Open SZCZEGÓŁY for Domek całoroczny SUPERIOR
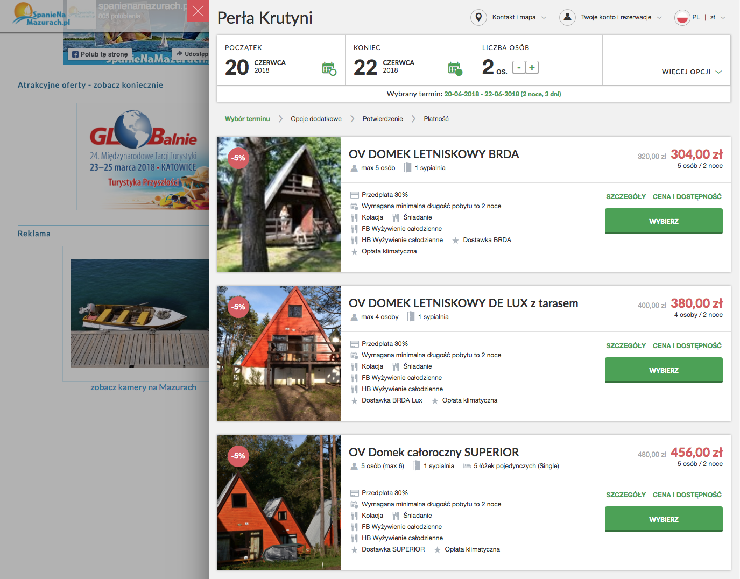Image resolution: width=740 pixels, height=579 pixels. pos(626,495)
